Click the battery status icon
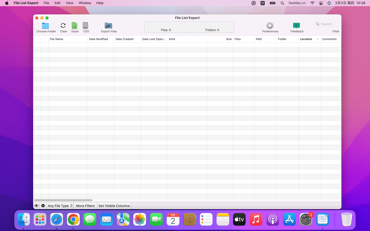Image resolution: width=370 pixels, height=231 pixels. (x=273, y=3)
